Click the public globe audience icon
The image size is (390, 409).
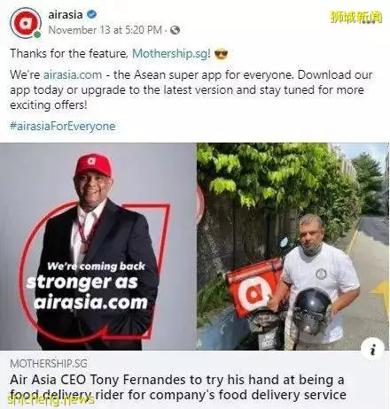pyautogui.click(x=175, y=30)
